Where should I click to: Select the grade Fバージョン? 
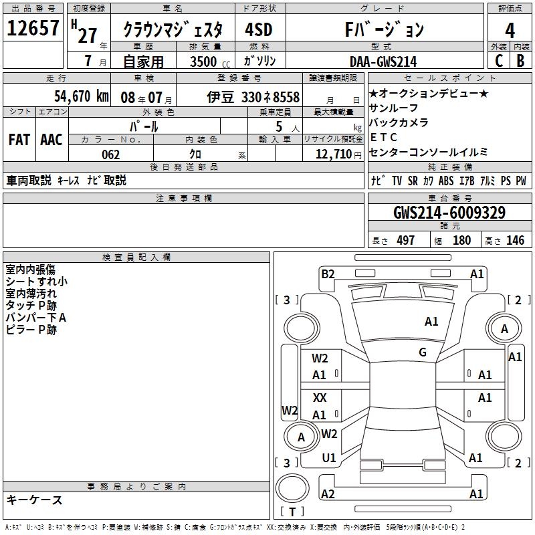coord(385,29)
